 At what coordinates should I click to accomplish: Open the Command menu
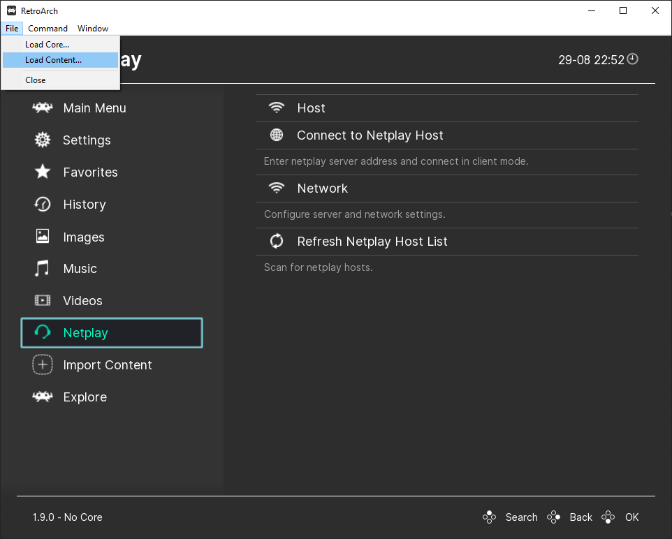(48, 29)
